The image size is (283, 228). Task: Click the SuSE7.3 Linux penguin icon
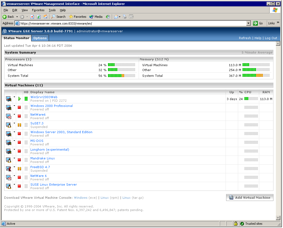coord(8,125)
